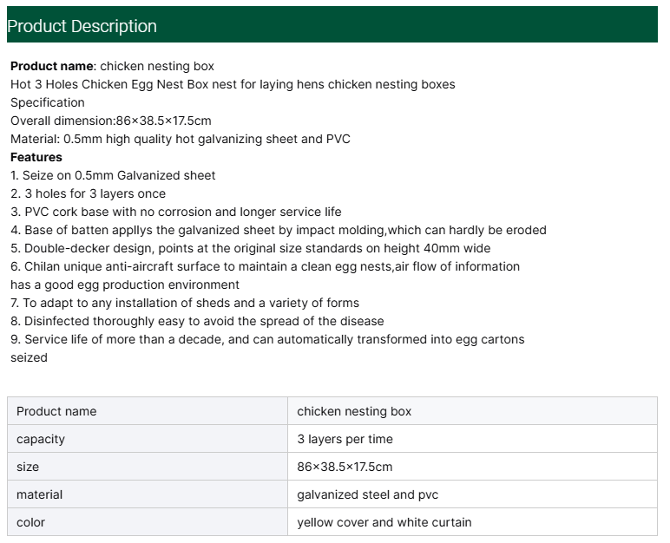
Task: Click the 'Hot 3 Holes Chicken Egg' title line
Action: pyautogui.click(x=233, y=84)
